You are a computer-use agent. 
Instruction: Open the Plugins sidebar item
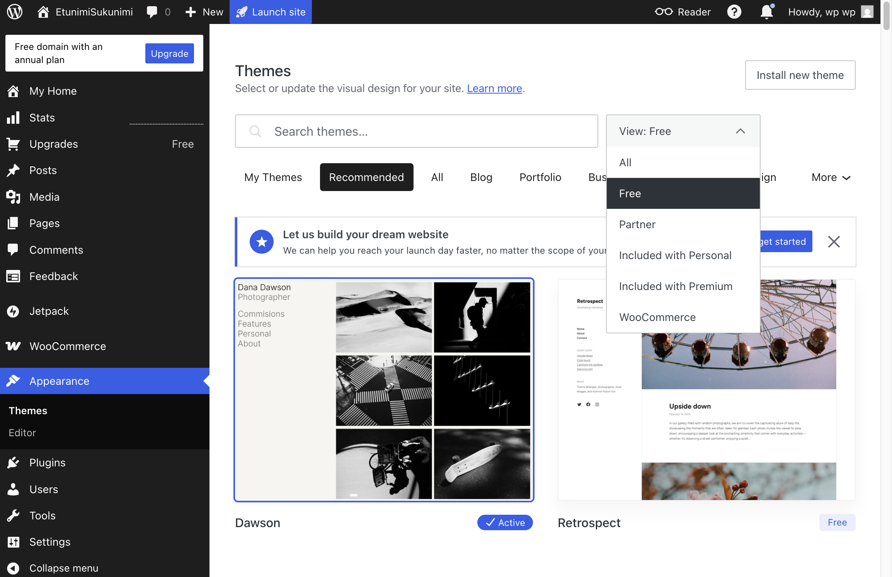tap(47, 463)
